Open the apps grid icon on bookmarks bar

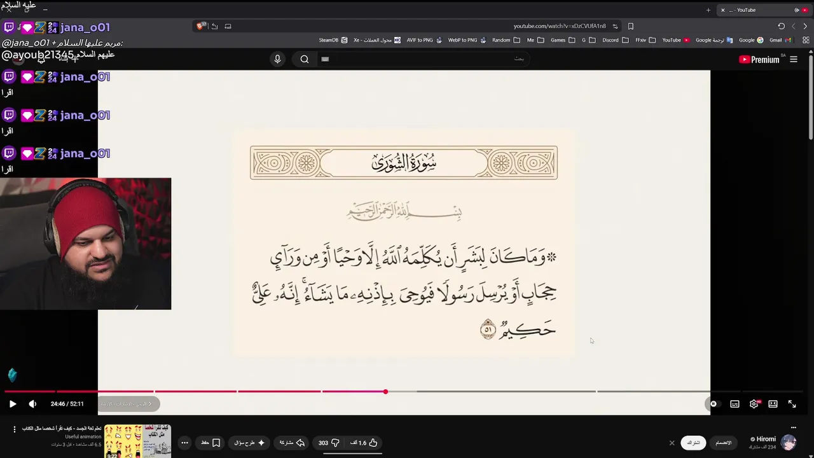[x=806, y=39]
